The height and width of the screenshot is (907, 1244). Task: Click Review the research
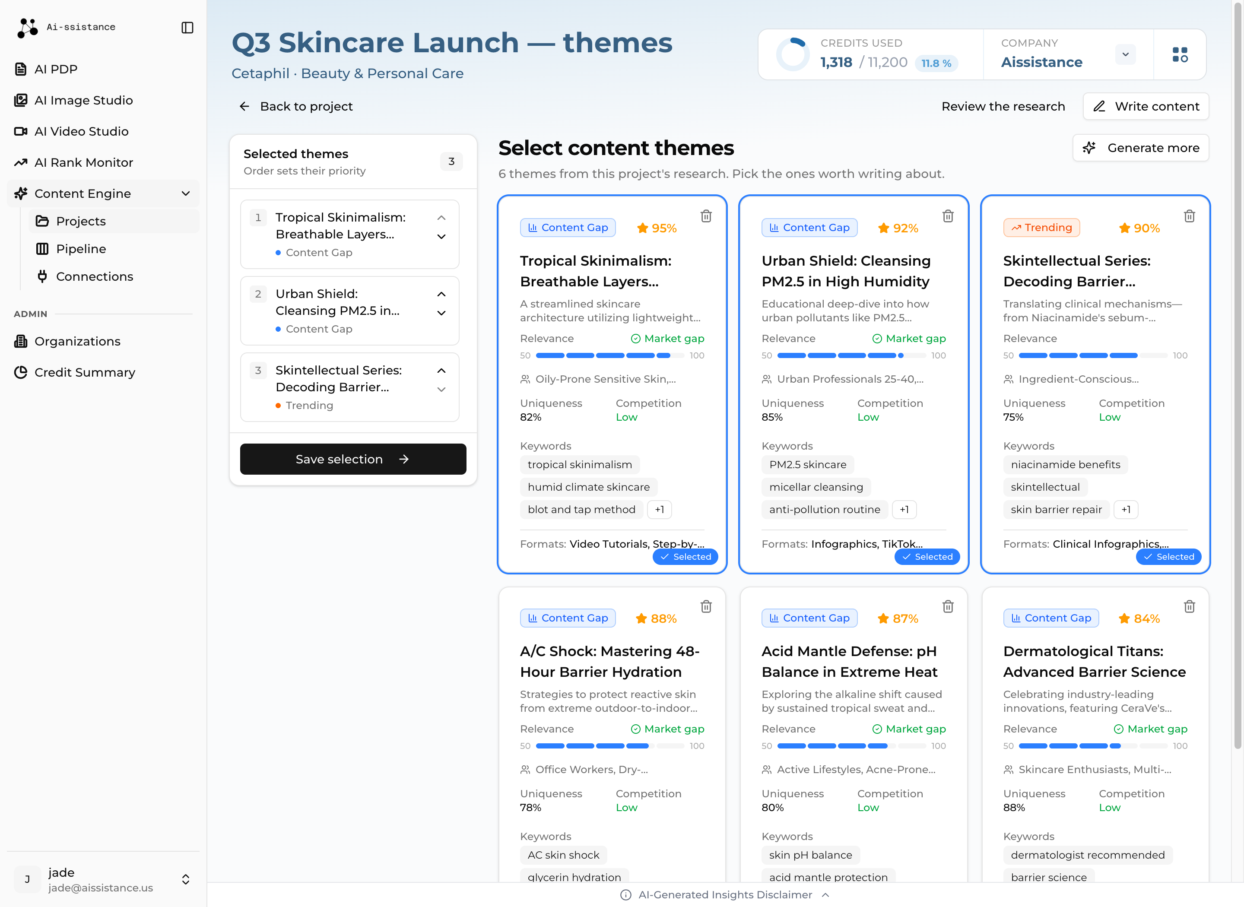[1003, 107]
